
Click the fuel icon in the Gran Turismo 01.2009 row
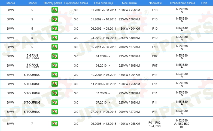[54, 56]
